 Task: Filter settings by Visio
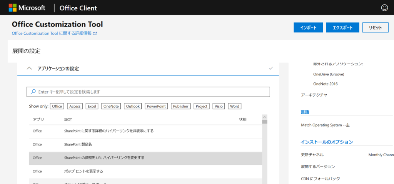pos(219,106)
